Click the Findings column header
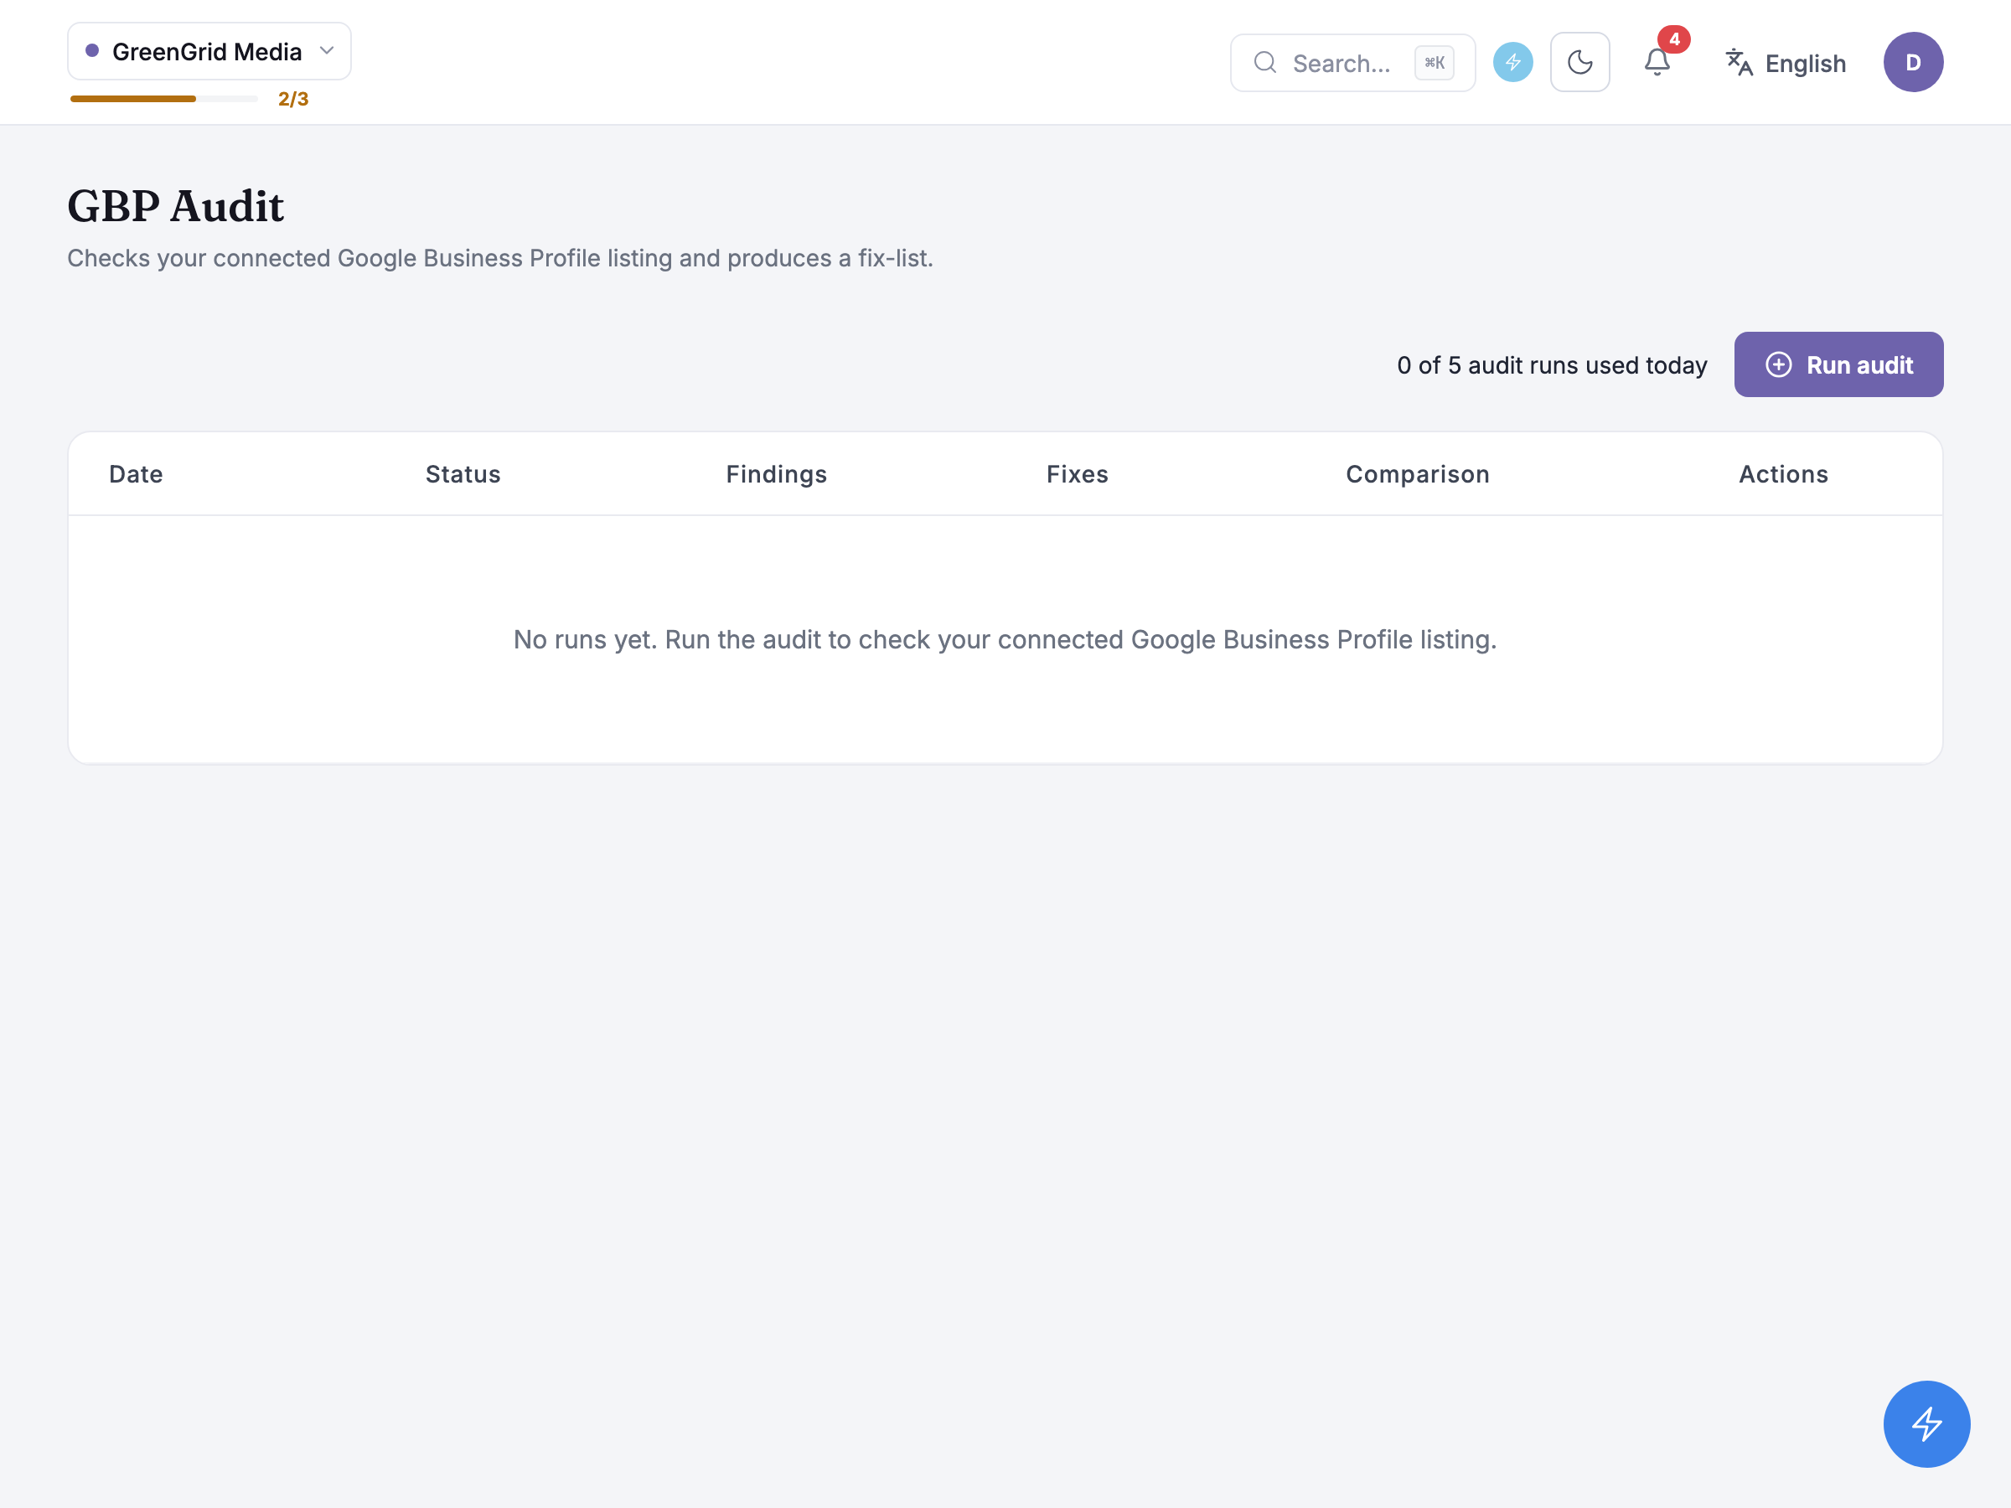 point(777,474)
